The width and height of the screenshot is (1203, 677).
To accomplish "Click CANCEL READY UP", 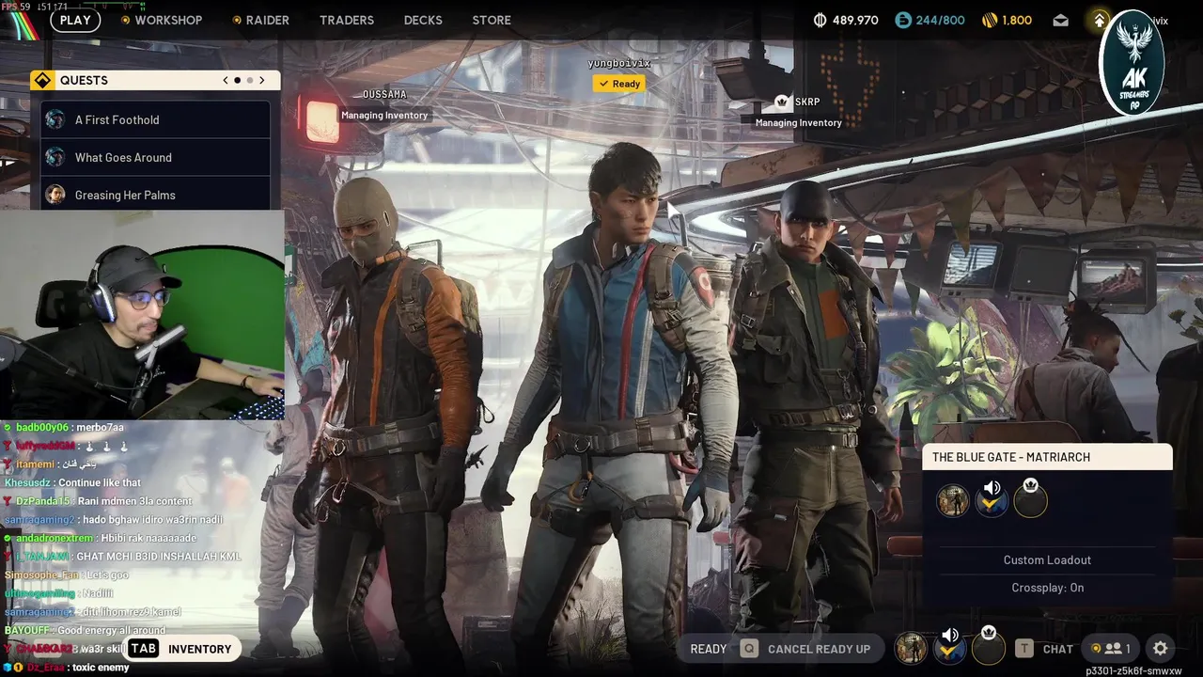I will (819, 649).
